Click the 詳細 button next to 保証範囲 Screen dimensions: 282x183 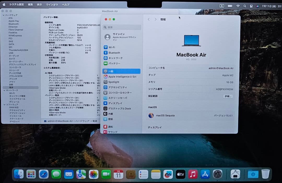(x=227, y=96)
